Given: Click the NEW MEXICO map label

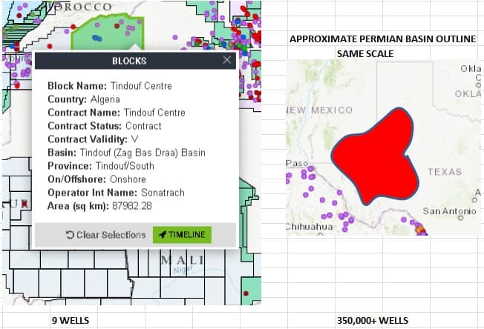Looking at the screenshot, I should 320,110.
